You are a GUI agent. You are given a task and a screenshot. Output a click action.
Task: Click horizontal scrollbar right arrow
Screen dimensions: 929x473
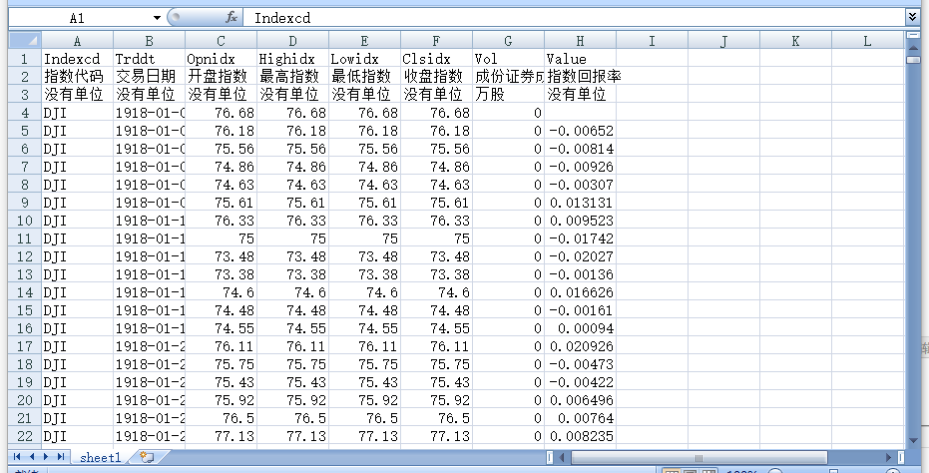(x=889, y=457)
